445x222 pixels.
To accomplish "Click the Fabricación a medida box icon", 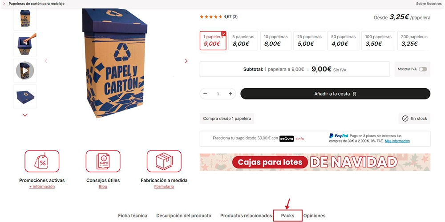I will pyautogui.click(x=164, y=161).
